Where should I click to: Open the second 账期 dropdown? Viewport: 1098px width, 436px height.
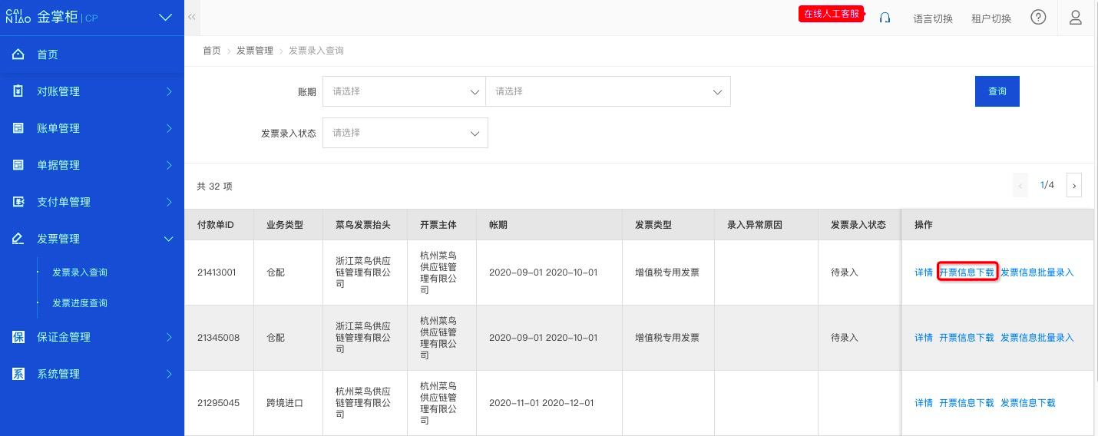tap(608, 91)
